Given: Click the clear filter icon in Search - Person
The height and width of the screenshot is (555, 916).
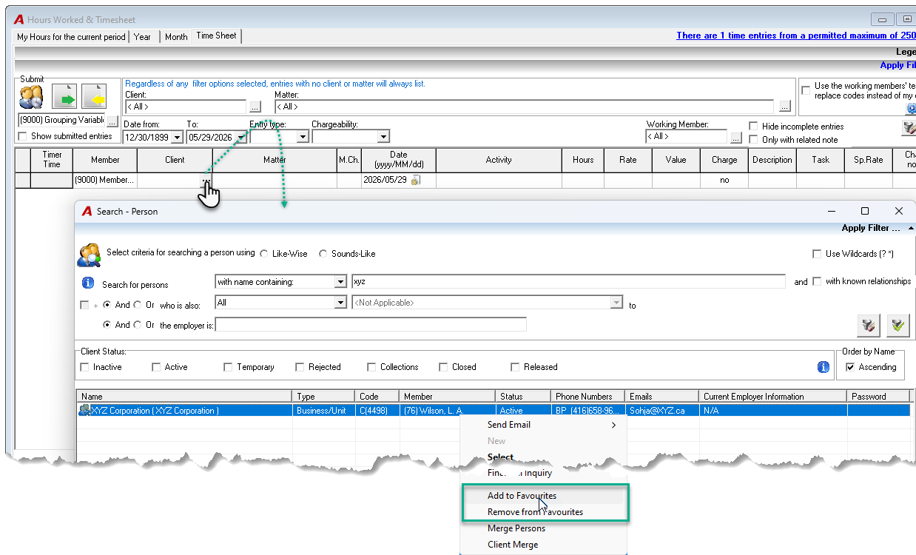Looking at the screenshot, I should [x=869, y=325].
